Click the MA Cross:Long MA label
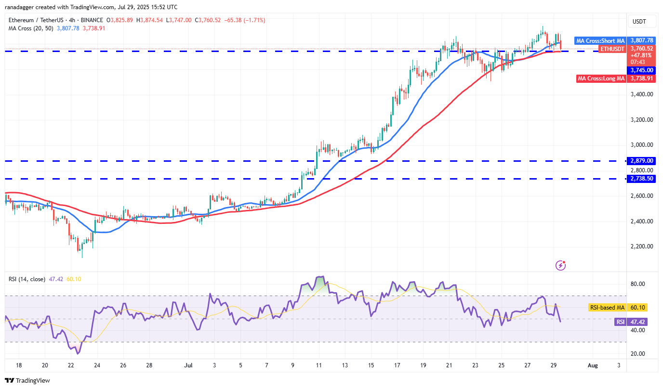663x389 pixels. [601, 78]
